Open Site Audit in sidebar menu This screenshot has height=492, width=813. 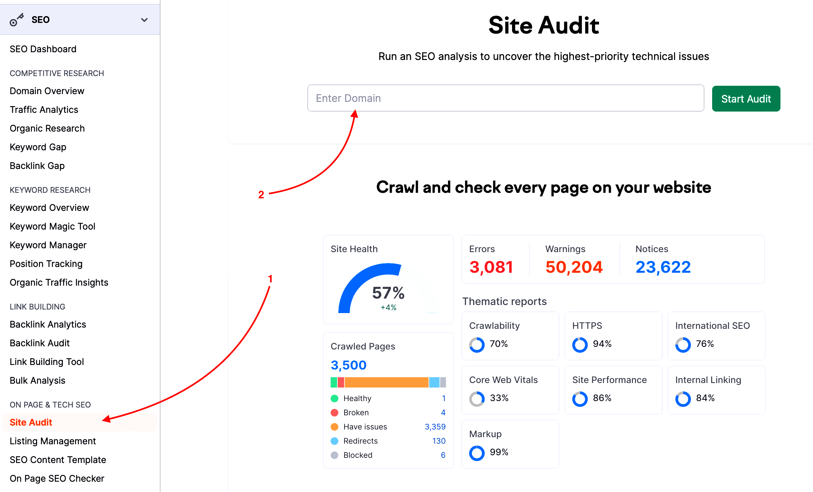(x=31, y=422)
